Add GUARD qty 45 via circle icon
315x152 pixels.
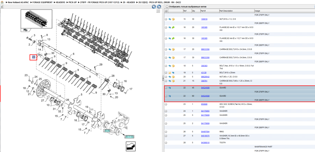(166, 88)
